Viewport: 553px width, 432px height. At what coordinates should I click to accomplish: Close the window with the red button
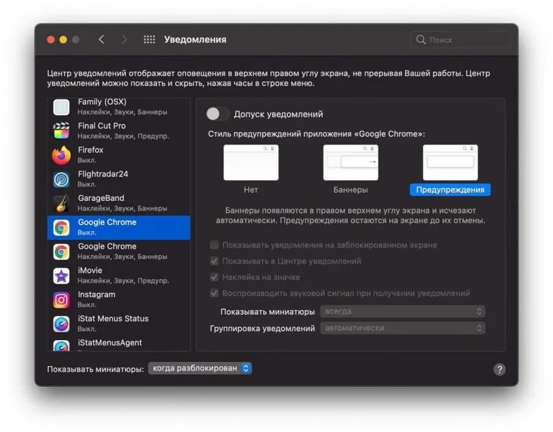click(x=51, y=40)
